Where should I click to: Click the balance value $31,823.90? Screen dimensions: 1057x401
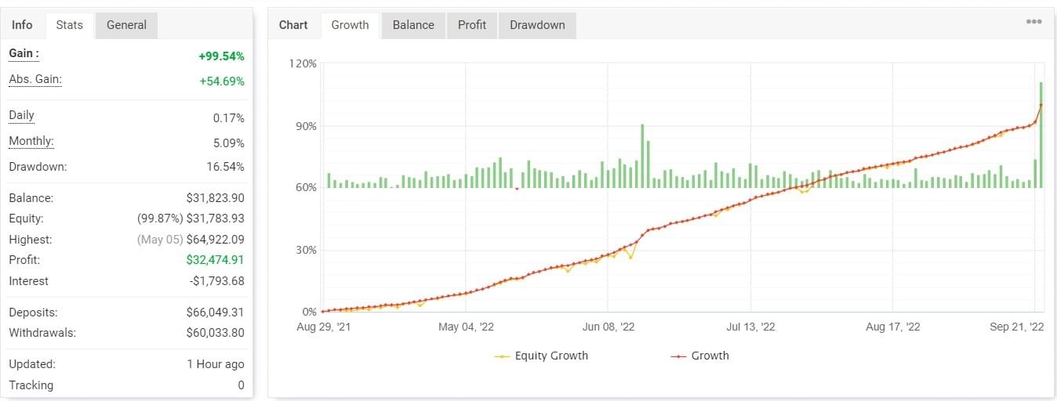pyautogui.click(x=215, y=199)
